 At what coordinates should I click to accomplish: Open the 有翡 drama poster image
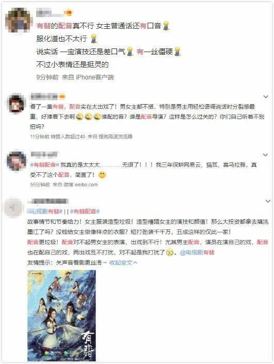[61, 316]
